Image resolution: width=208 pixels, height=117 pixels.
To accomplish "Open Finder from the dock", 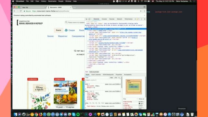I will coord(15,114).
